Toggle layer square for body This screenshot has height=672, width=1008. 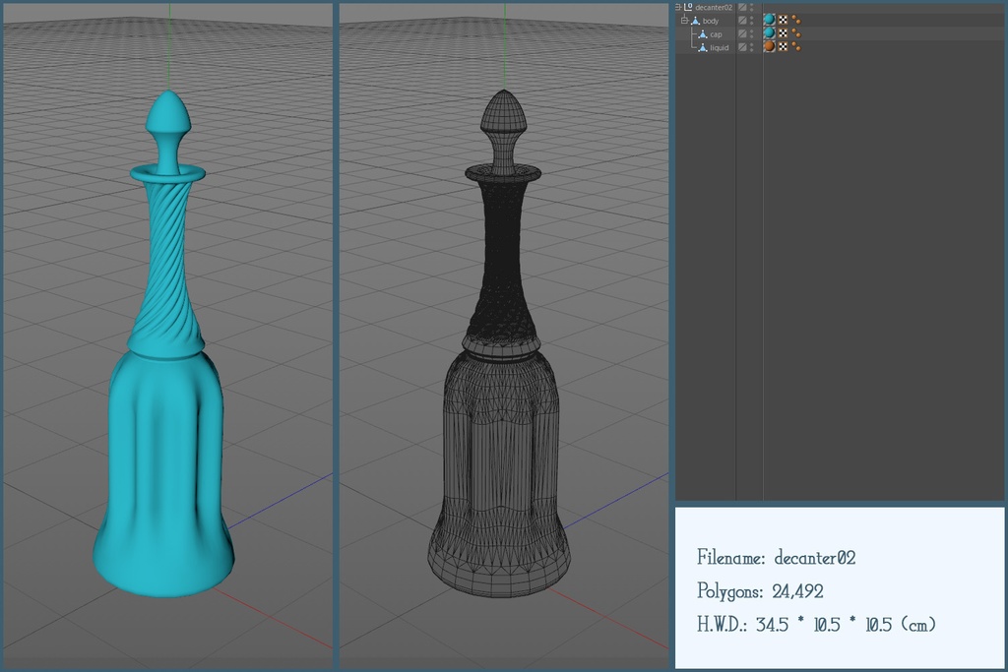tap(742, 21)
